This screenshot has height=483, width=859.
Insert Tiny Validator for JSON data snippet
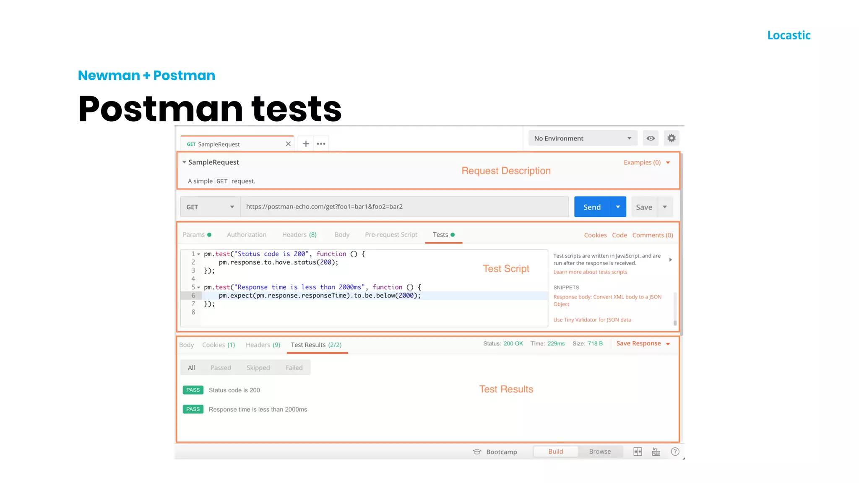[x=592, y=320]
